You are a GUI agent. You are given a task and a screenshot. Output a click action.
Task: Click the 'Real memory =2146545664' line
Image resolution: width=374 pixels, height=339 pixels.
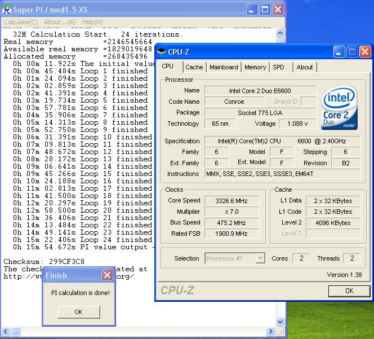78,42
